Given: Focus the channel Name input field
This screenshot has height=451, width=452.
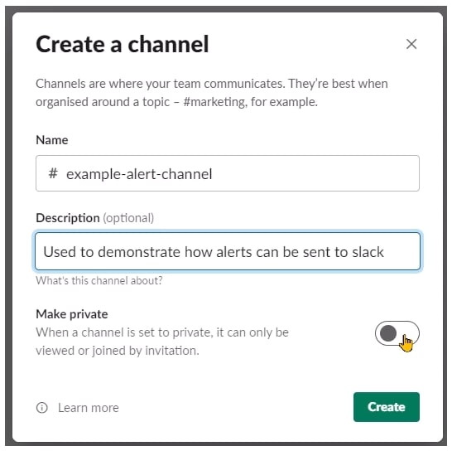Looking at the screenshot, I should (x=228, y=173).
